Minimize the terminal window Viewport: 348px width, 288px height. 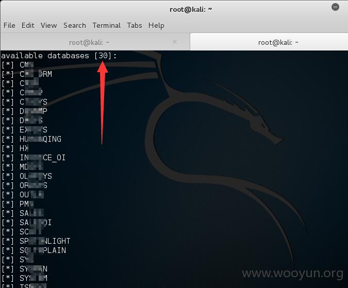335,7
